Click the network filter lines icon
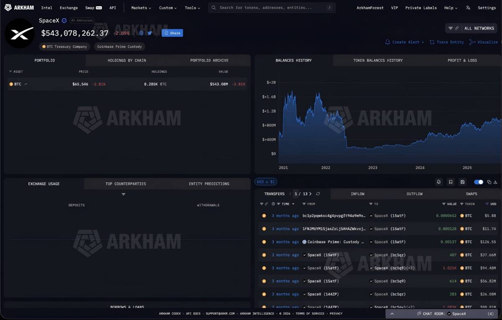 451,28
